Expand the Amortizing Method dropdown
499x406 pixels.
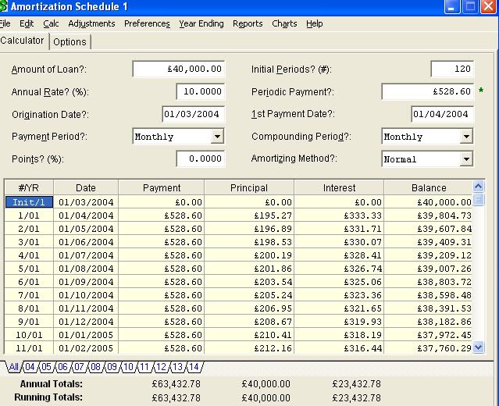click(466, 158)
